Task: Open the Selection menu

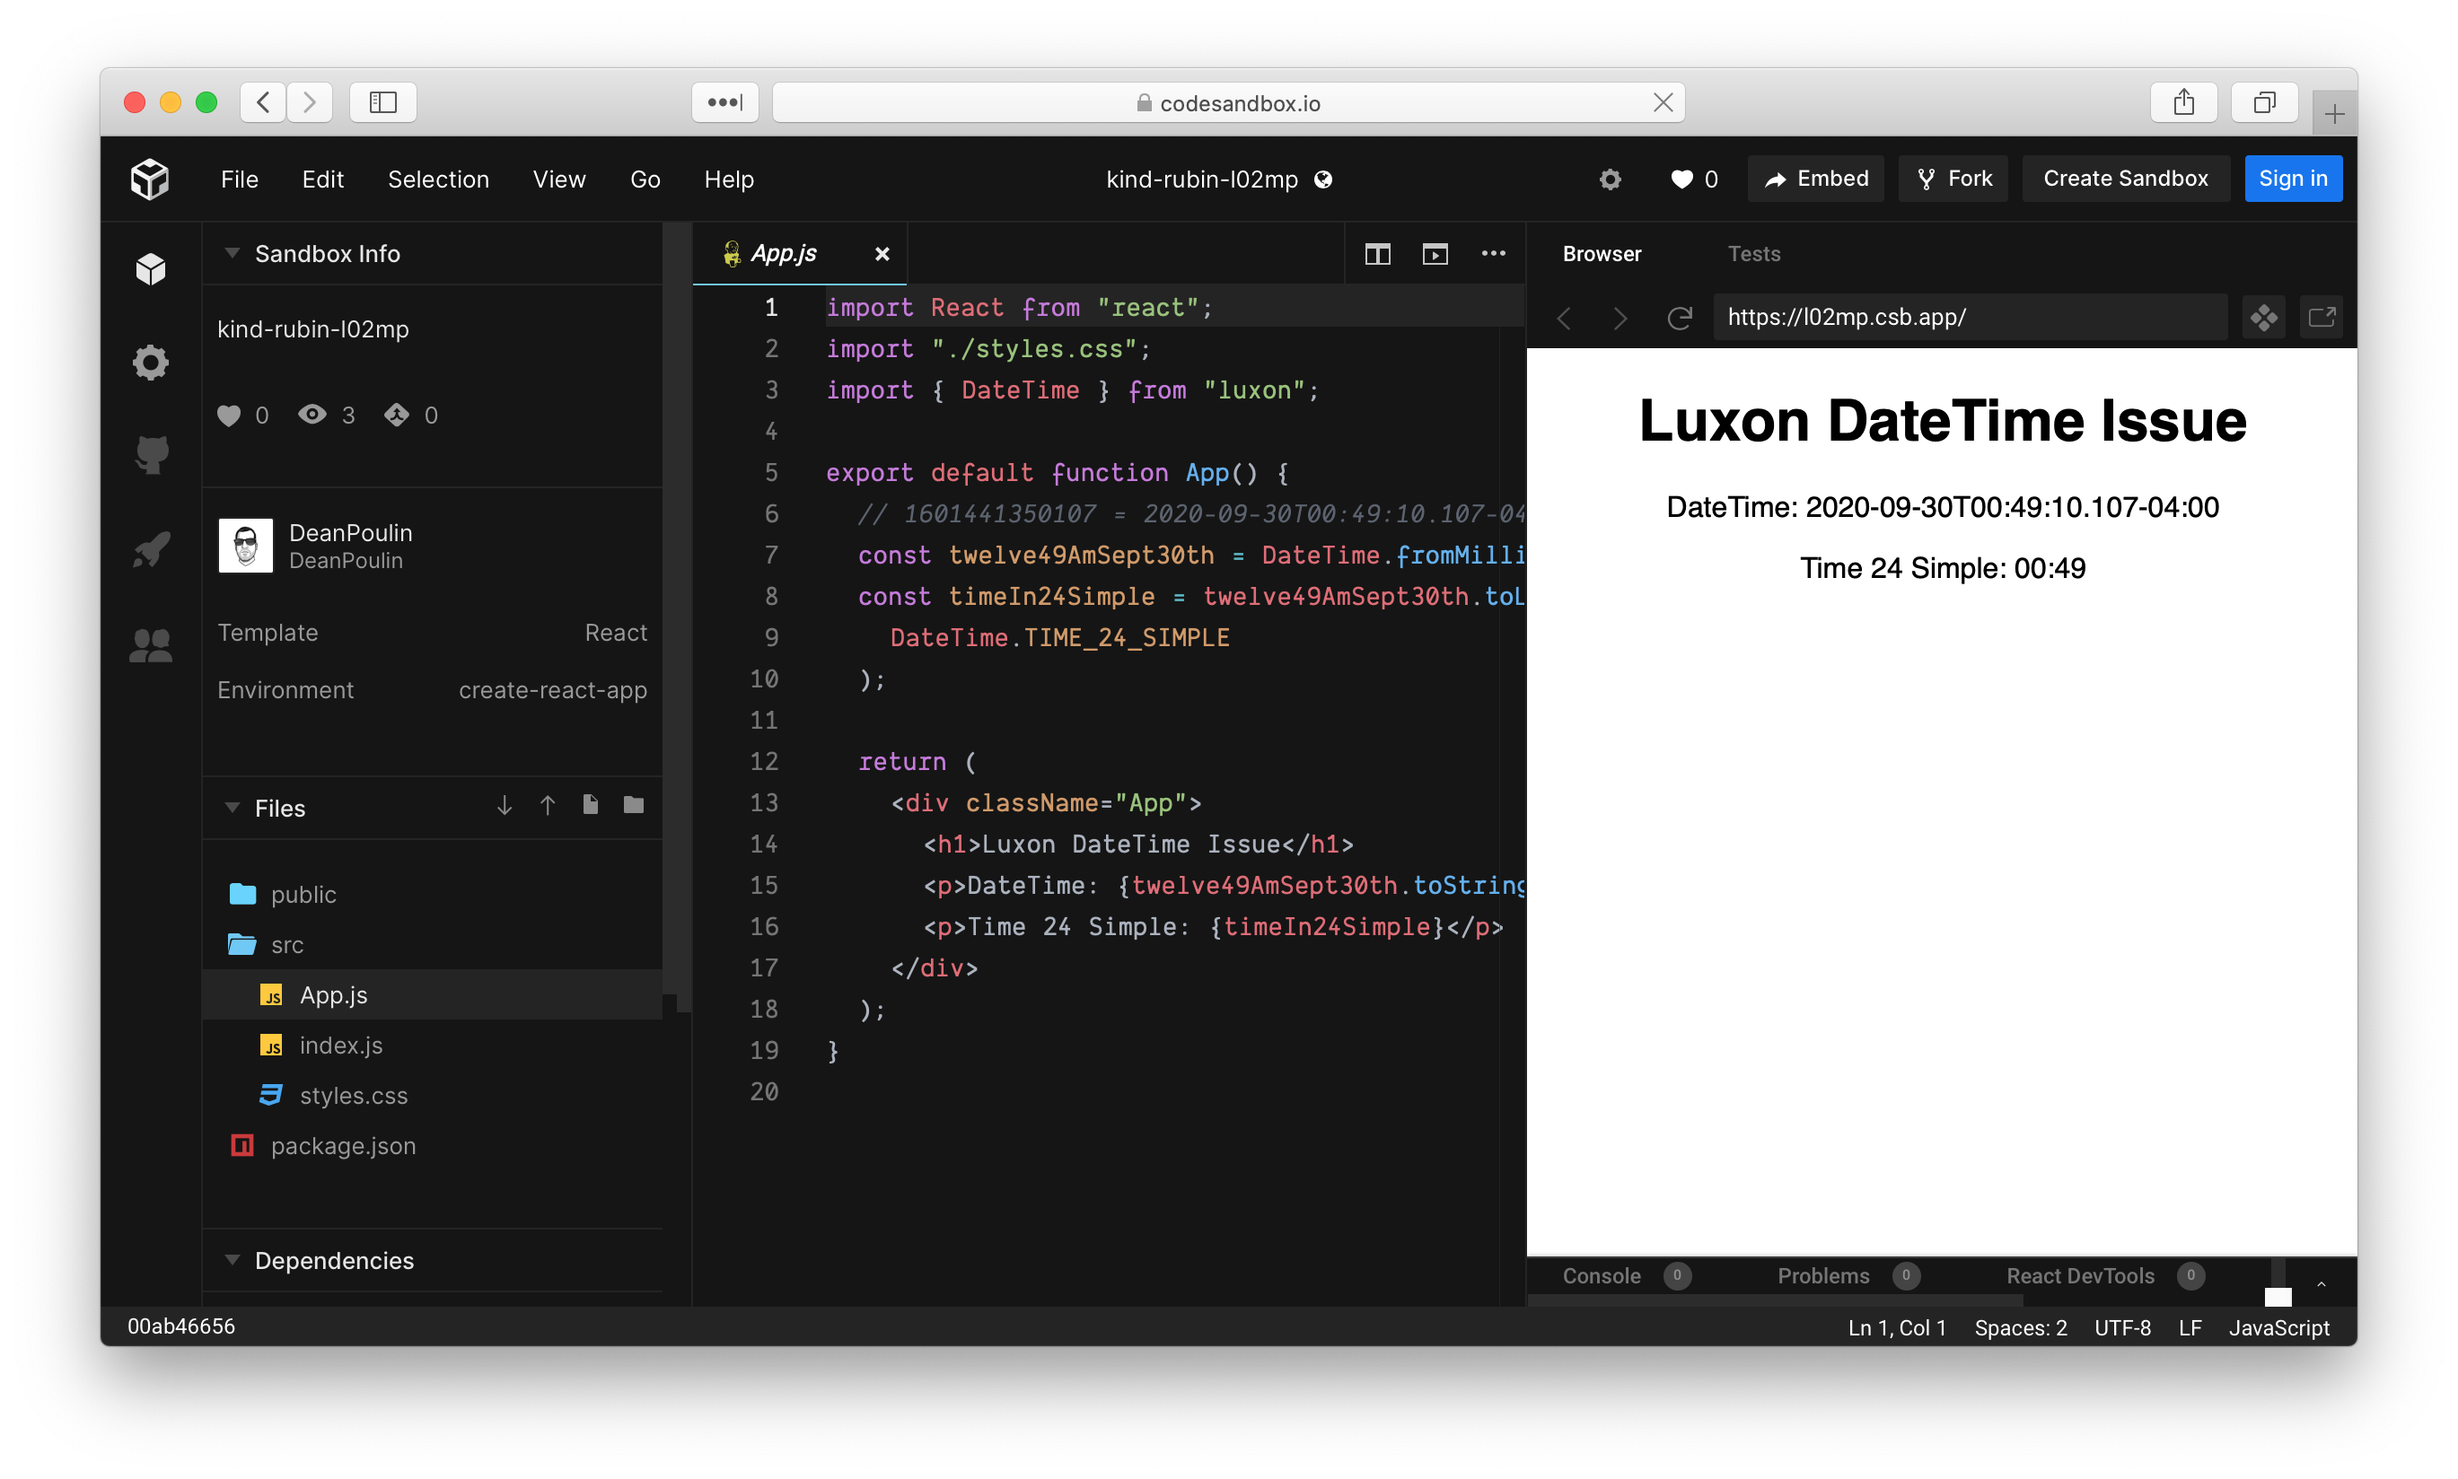Action: click(x=437, y=179)
